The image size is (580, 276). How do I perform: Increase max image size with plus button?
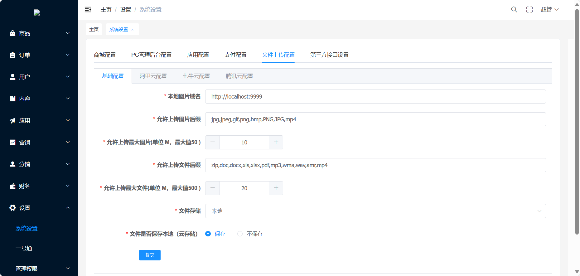tap(276, 142)
